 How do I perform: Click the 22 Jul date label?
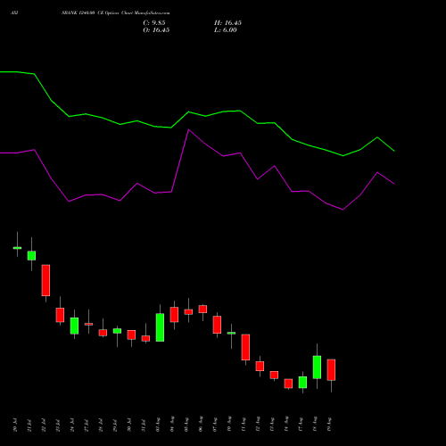pyautogui.click(x=44, y=425)
